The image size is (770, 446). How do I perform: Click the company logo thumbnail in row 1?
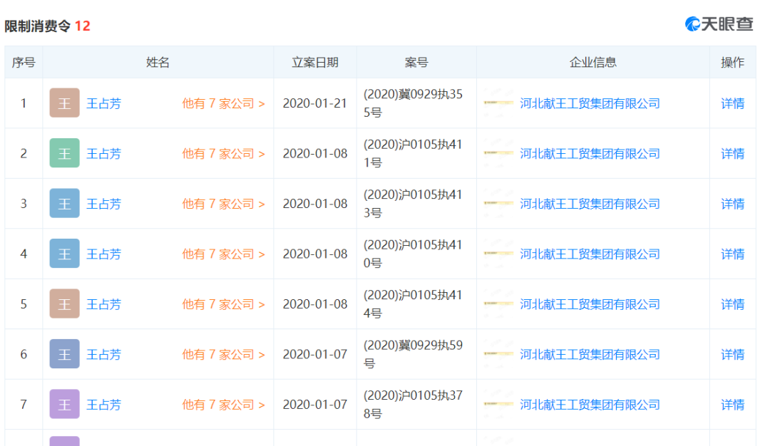498,103
